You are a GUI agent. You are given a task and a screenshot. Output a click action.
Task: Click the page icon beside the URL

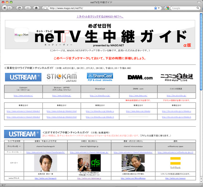(x=45, y=8)
